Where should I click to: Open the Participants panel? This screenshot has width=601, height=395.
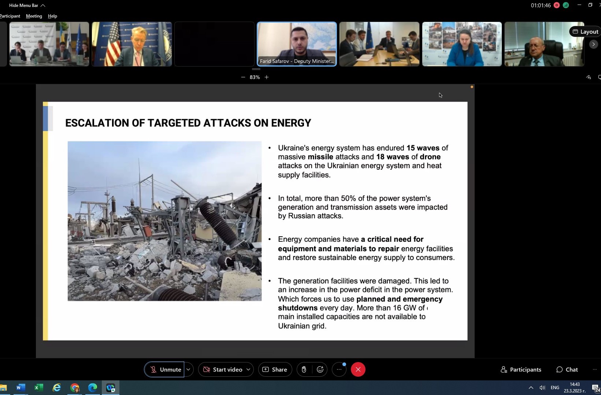pyautogui.click(x=521, y=369)
